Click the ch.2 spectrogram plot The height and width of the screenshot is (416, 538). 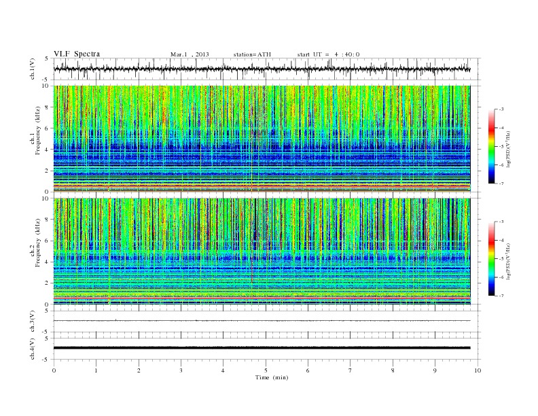pos(262,252)
